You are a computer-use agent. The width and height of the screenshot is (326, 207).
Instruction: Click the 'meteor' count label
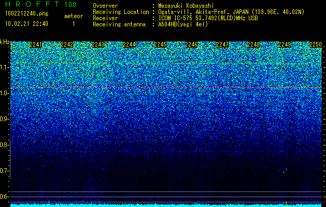74,16
